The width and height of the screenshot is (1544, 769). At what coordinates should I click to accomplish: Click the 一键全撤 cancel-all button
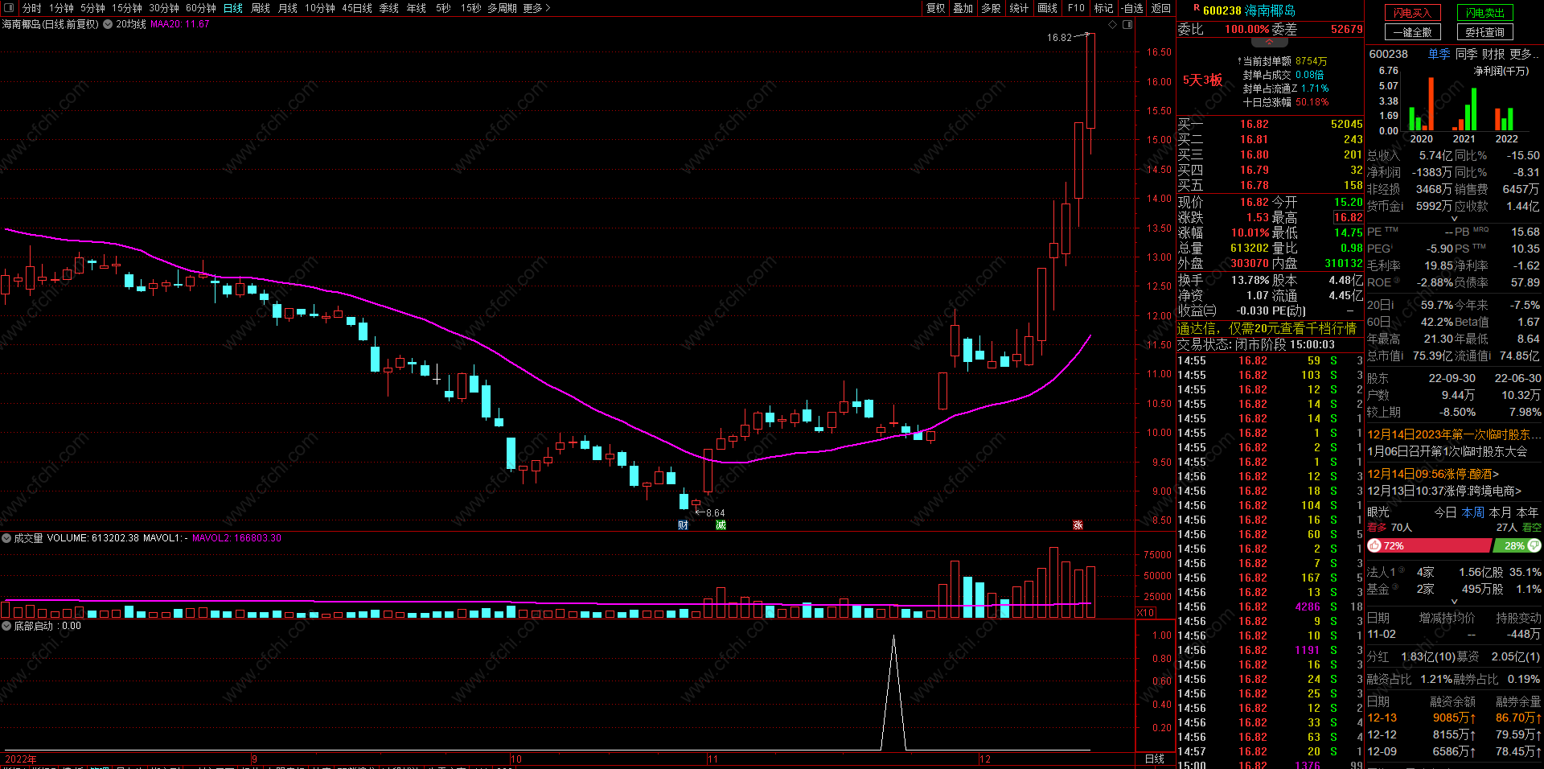point(1413,32)
